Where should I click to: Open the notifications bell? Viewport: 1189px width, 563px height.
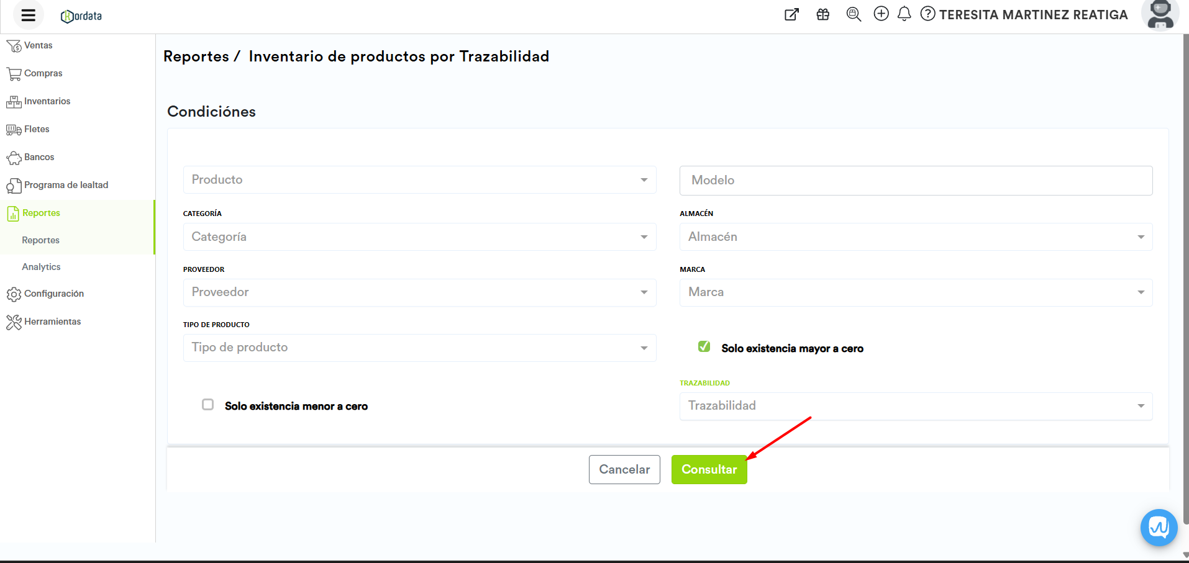tap(904, 14)
